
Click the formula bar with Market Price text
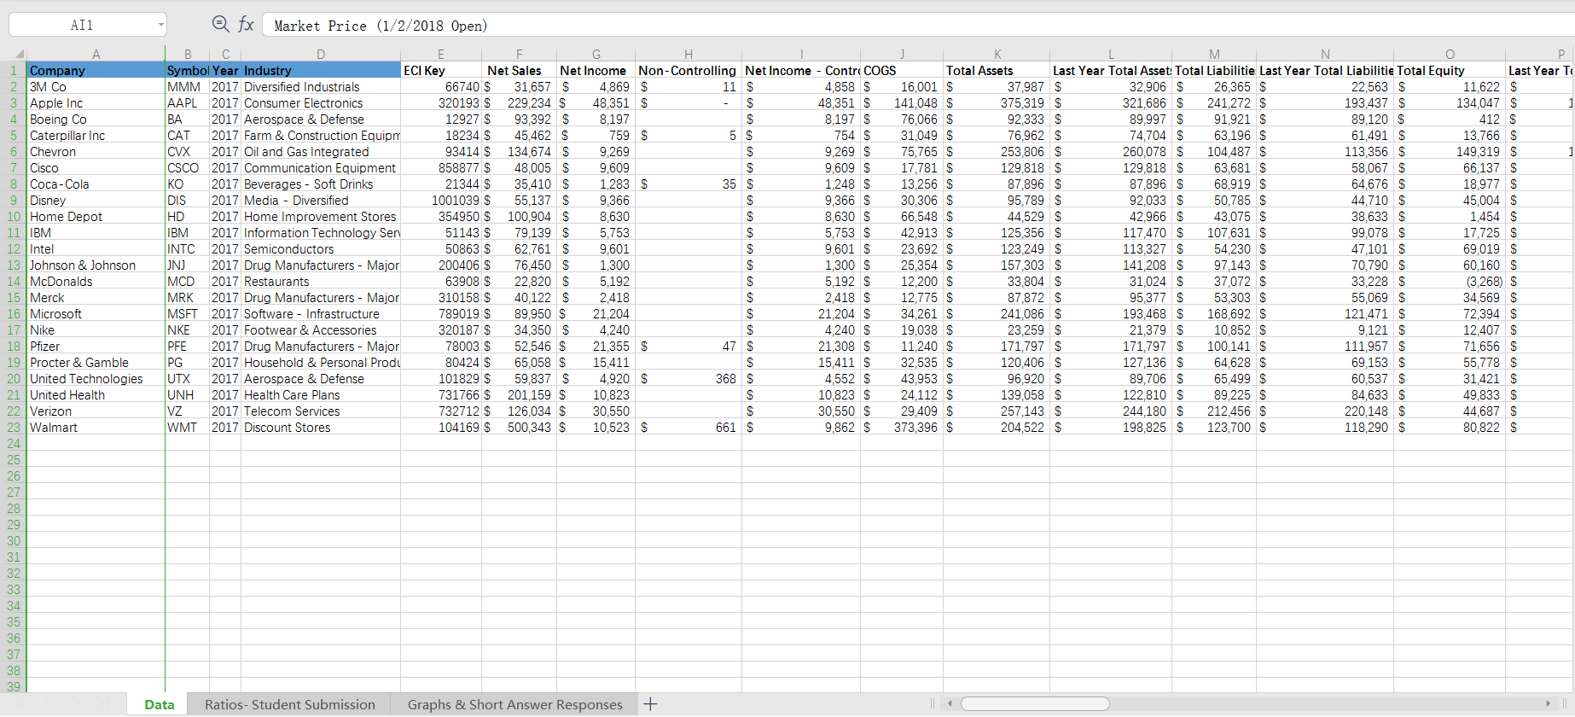[918, 26]
